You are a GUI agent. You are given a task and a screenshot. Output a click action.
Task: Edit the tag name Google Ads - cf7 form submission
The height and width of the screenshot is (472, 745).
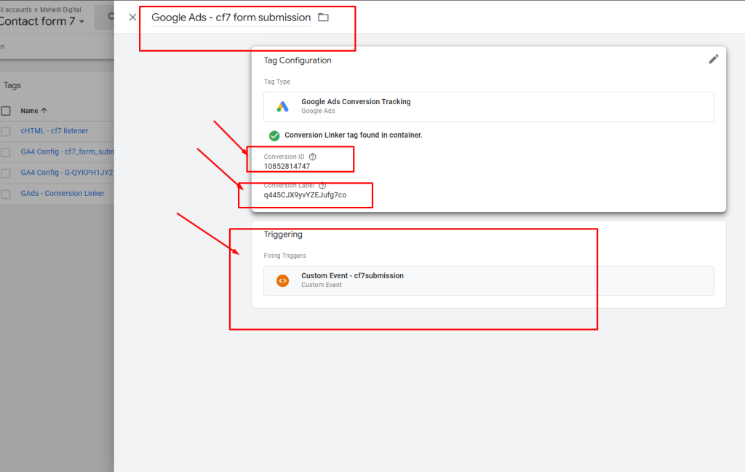(x=231, y=17)
